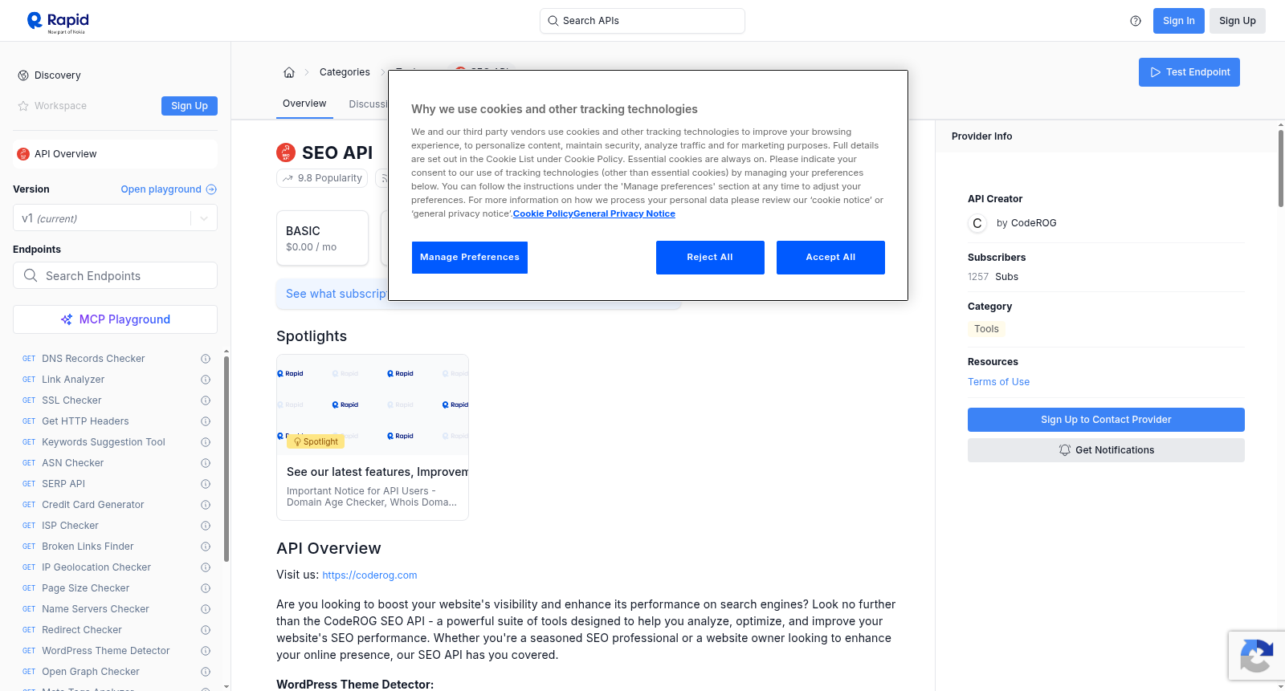
Task: Click the Open playground arrow icon
Action: [211, 189]
